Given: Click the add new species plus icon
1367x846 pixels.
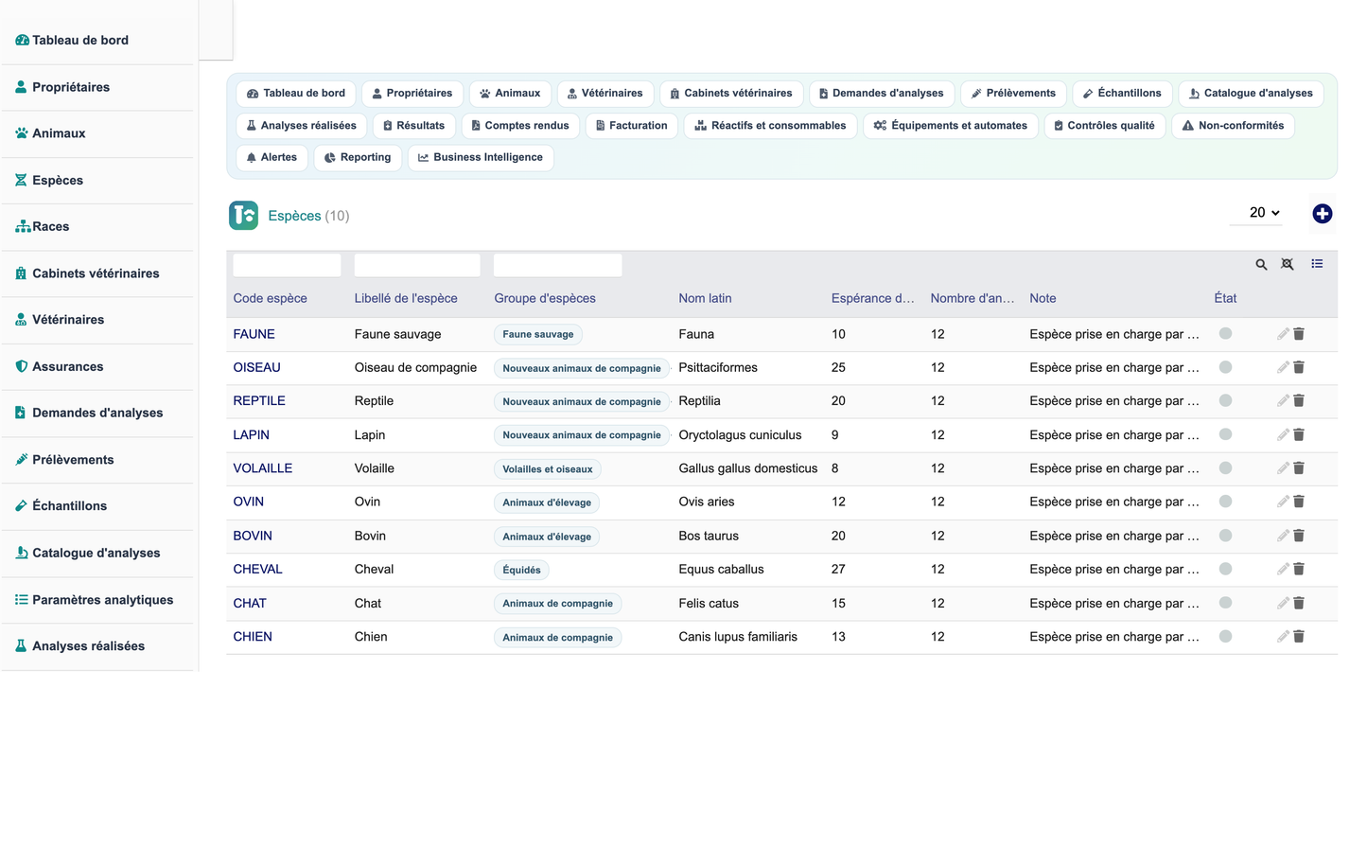Looking at the screenshot, I should [x=1322, y=214].
